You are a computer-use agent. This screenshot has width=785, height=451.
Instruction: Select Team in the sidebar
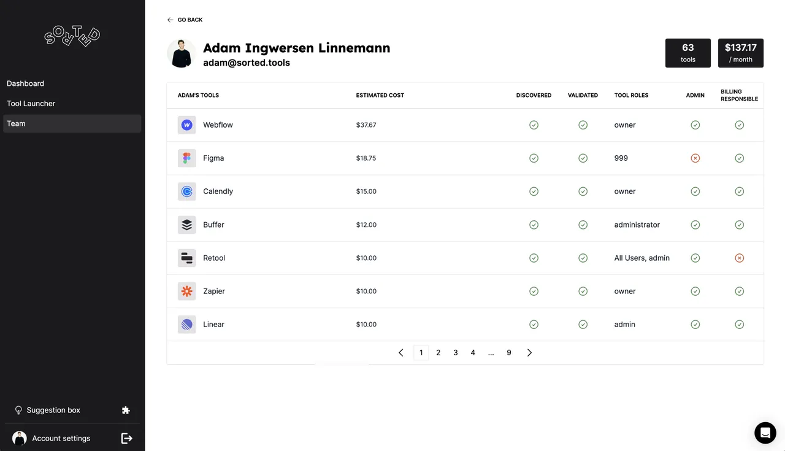click(72, 124)
